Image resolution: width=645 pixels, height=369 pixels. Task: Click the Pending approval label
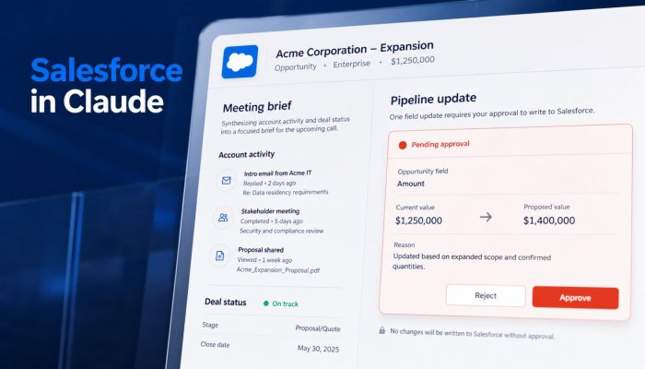pyautogui.click(x=440, y=144)
